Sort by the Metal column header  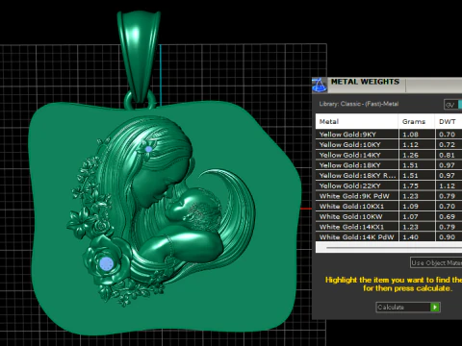tap(357, 121)
